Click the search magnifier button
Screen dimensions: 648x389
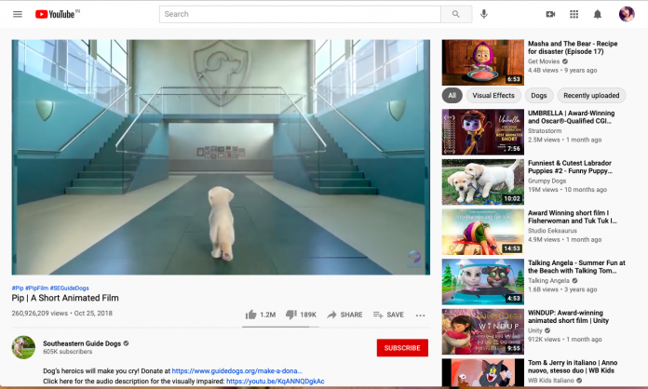[456, 14]
